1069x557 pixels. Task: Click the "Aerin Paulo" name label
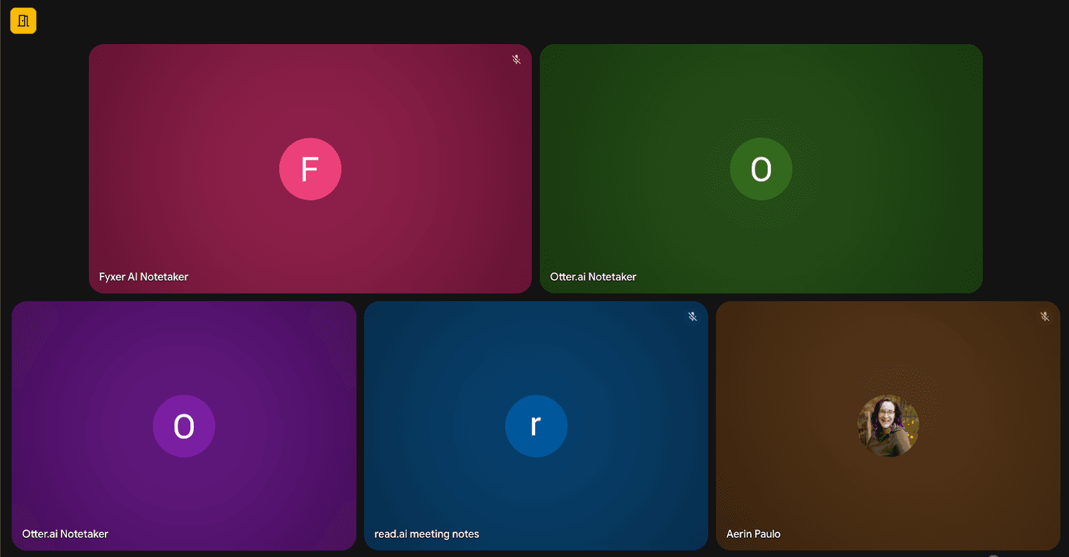pos(753,534)
